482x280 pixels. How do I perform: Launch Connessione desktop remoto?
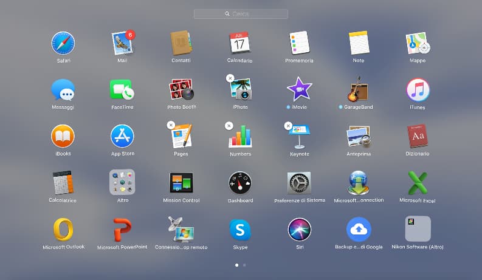(181, 230)
